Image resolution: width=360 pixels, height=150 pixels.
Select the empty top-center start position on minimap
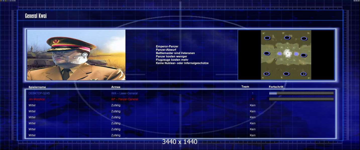(x=287, y=37)
